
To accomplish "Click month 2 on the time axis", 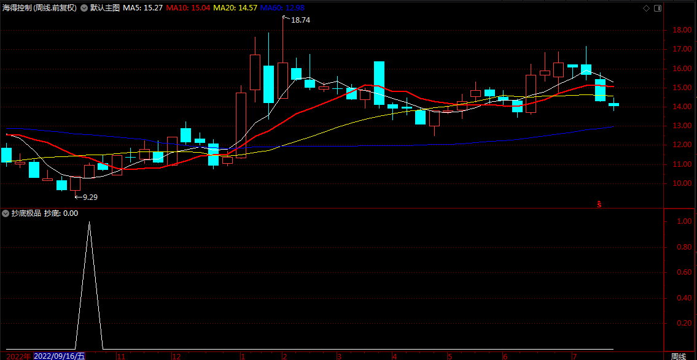I will coord(284,356).
